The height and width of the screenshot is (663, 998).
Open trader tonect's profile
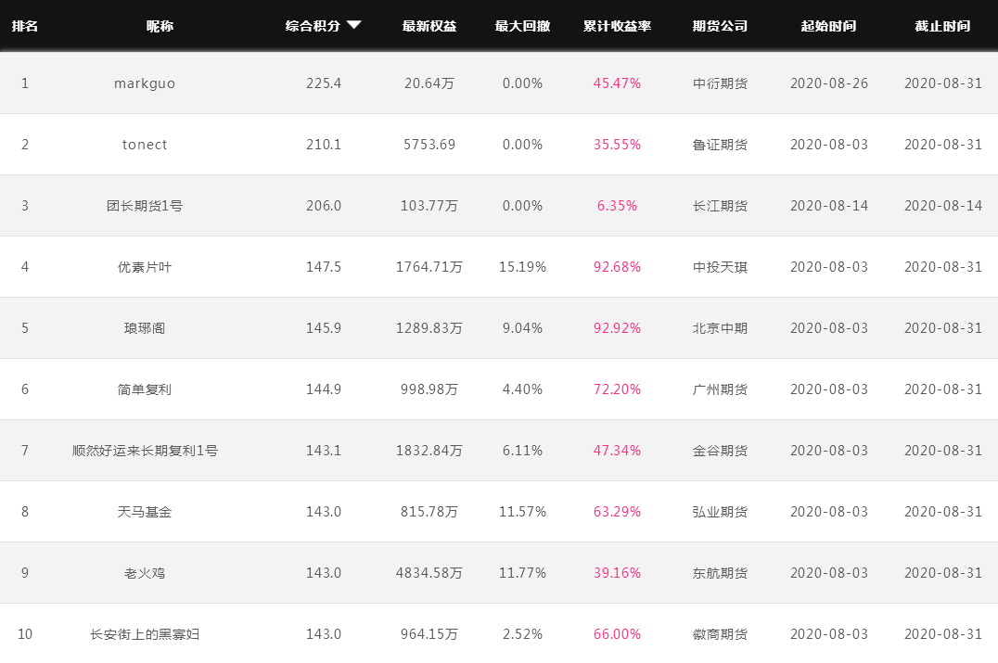tap(145, 145)
